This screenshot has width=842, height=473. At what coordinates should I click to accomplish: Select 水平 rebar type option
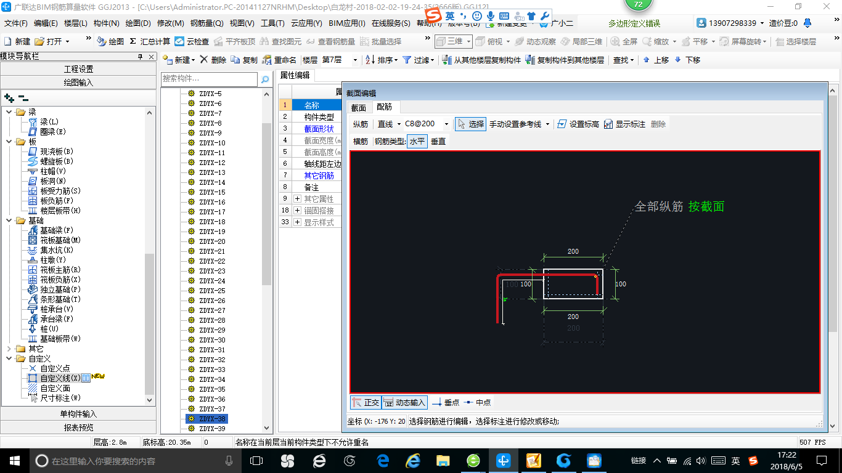coord(417,141)
